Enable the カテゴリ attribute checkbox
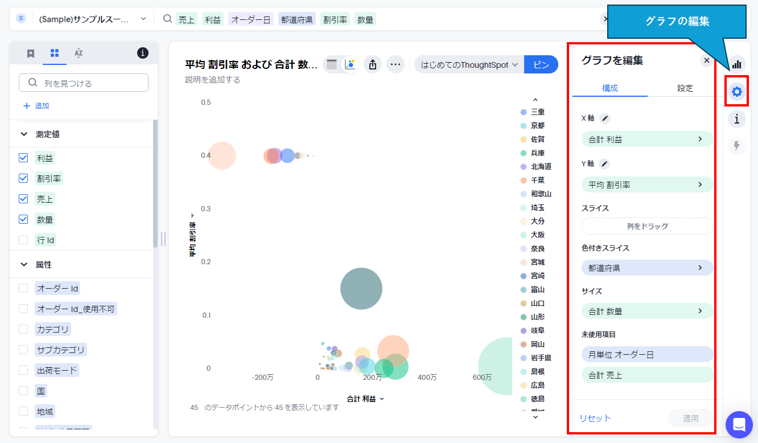Screen dimensions: 758x443 coord(23,329)
